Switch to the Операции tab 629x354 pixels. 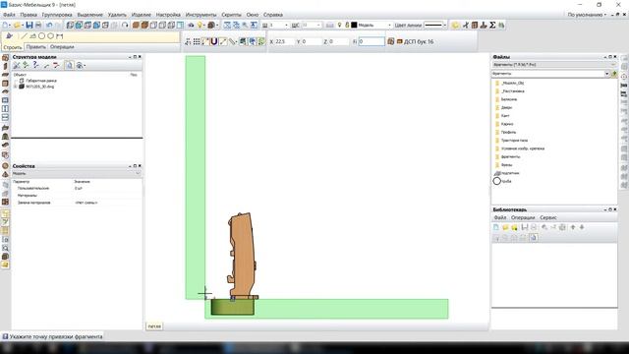coord(62,47)
